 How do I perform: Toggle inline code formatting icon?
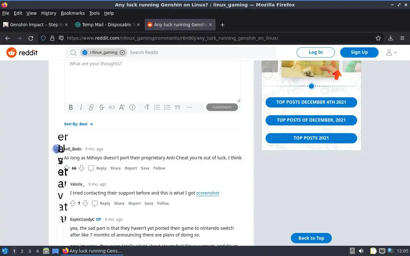tap(112, 107)
